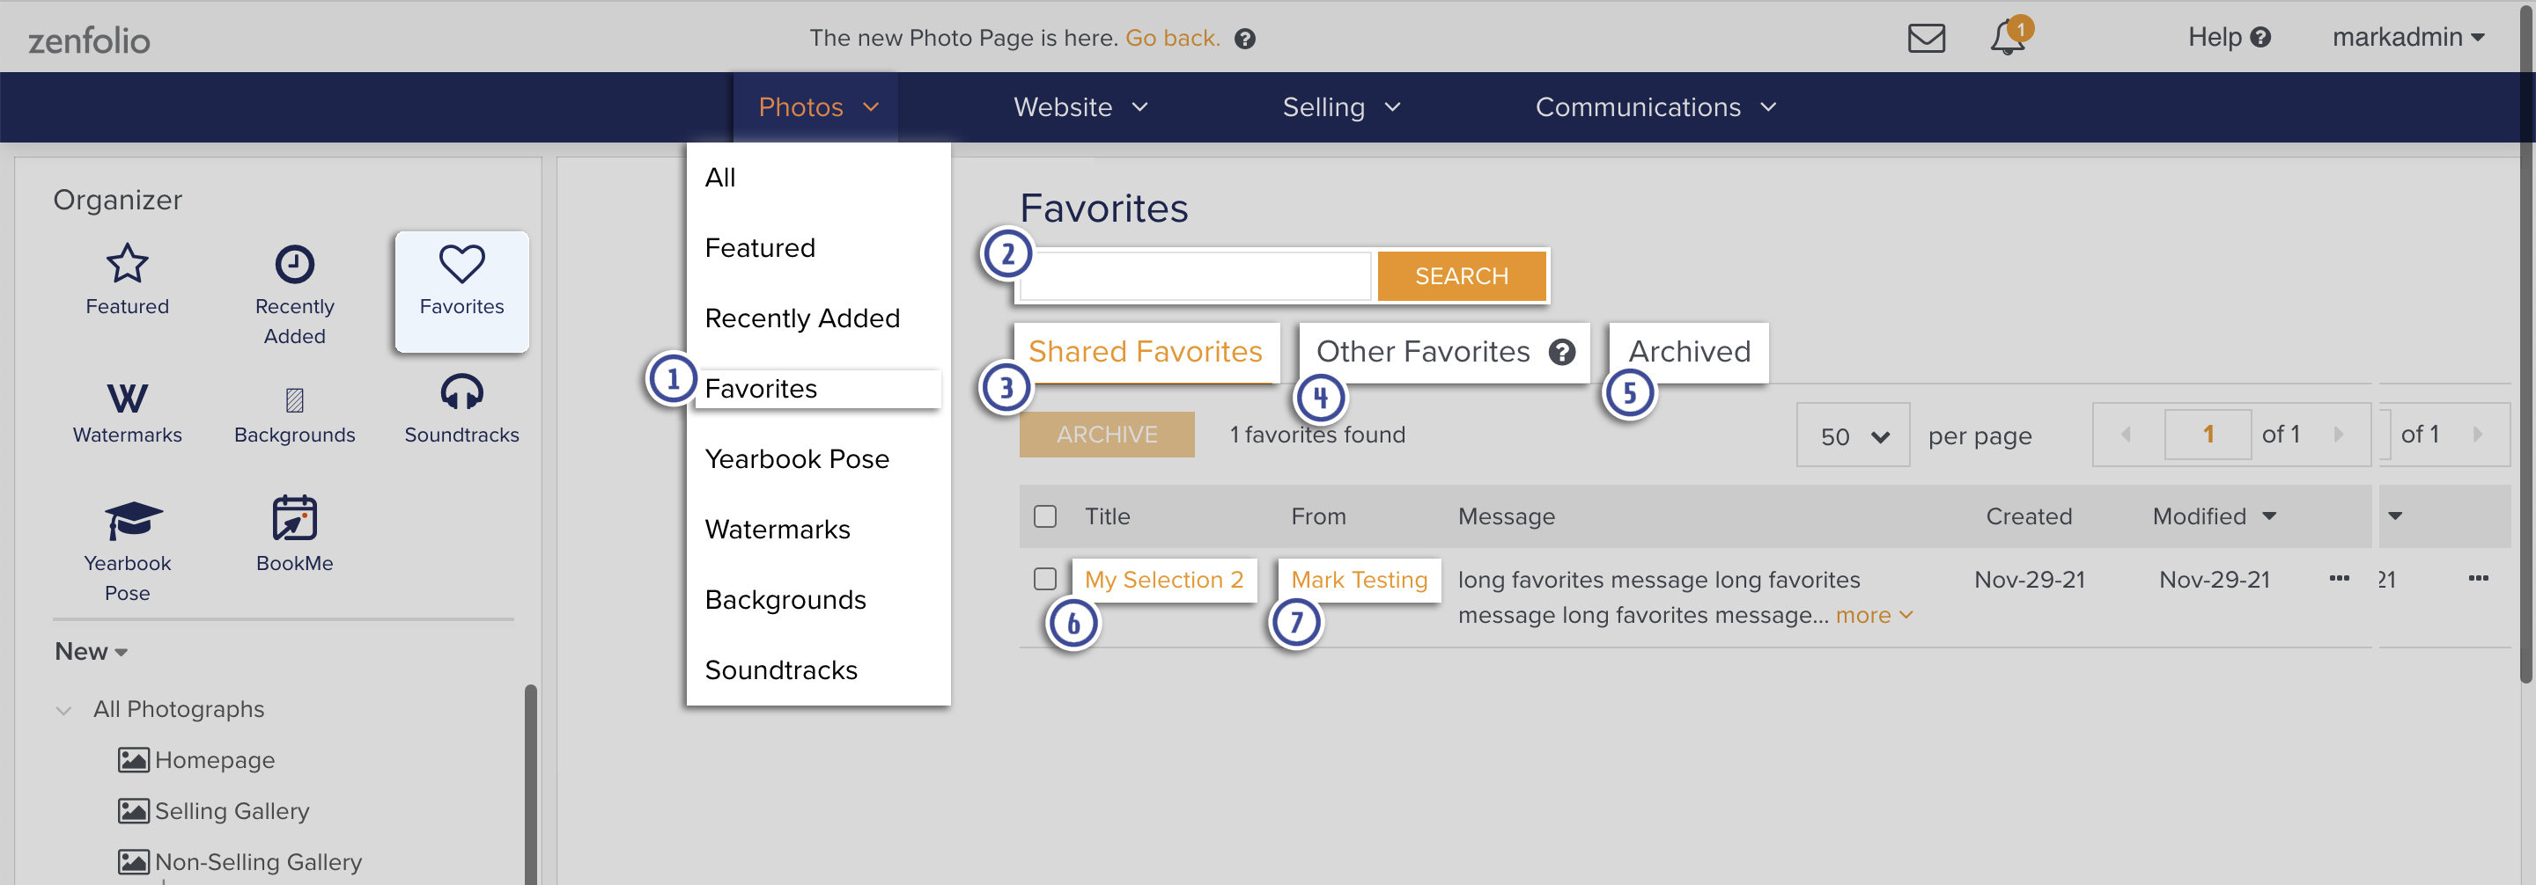Choose Watermarks from the Photos menu

(778, 530)
